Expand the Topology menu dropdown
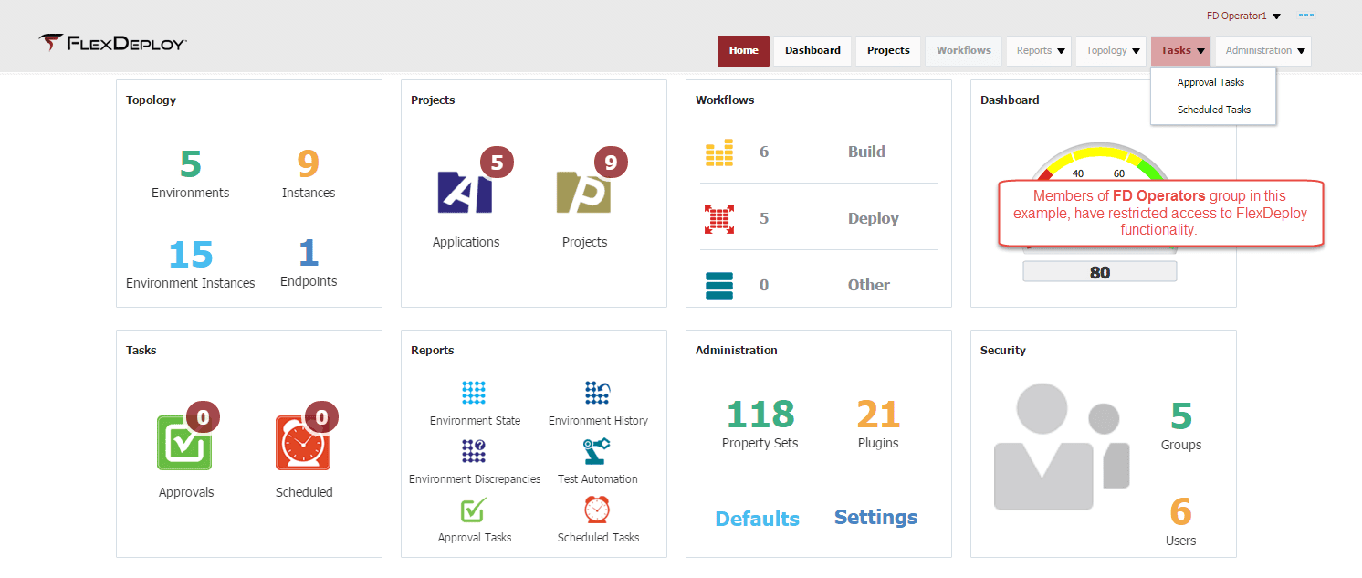Image resolution: width=1362 pixels, height=578 pixels. 1113,51
